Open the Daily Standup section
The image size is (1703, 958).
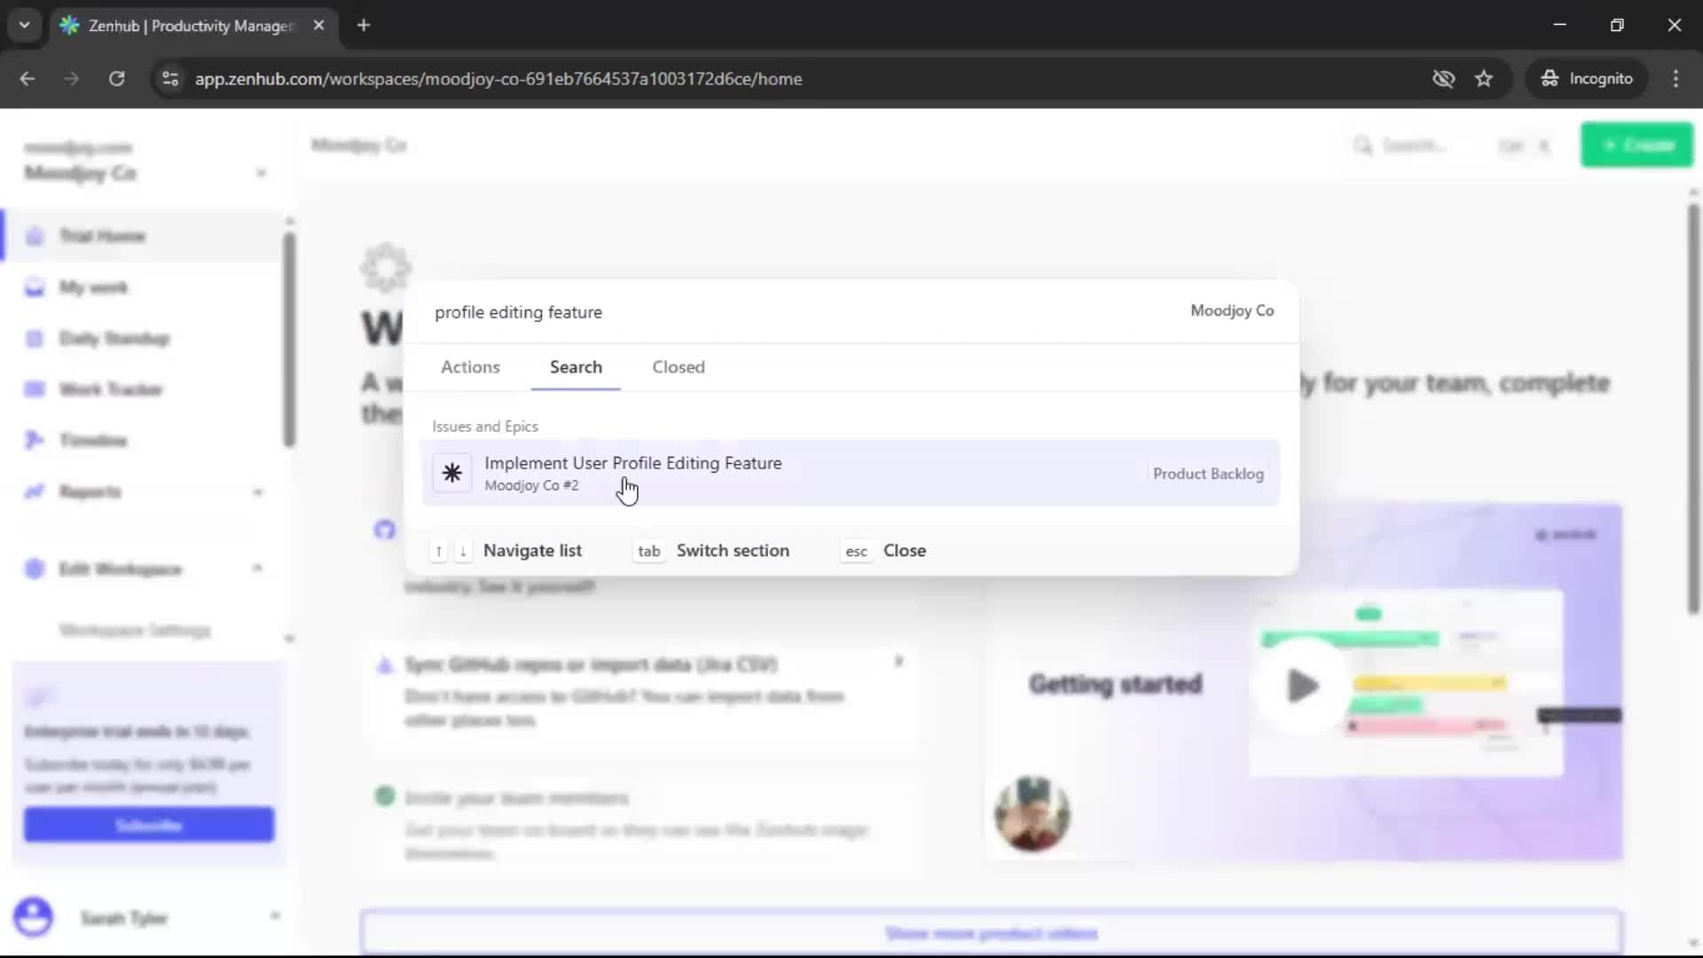coord(114,338)
